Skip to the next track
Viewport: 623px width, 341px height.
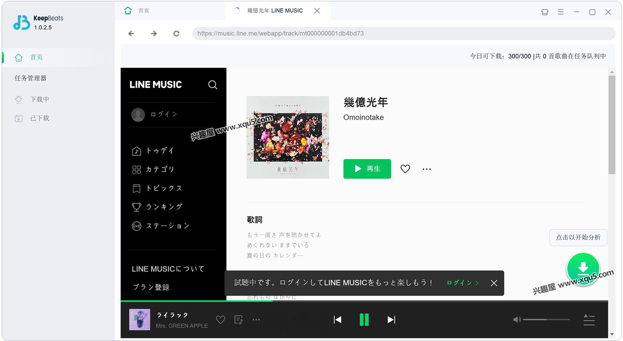(391, 320)
